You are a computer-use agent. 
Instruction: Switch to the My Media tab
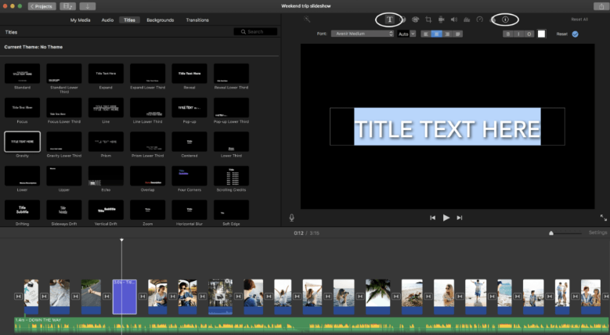coord(80,20)
